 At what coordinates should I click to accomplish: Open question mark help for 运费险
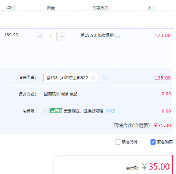point(113,111)
